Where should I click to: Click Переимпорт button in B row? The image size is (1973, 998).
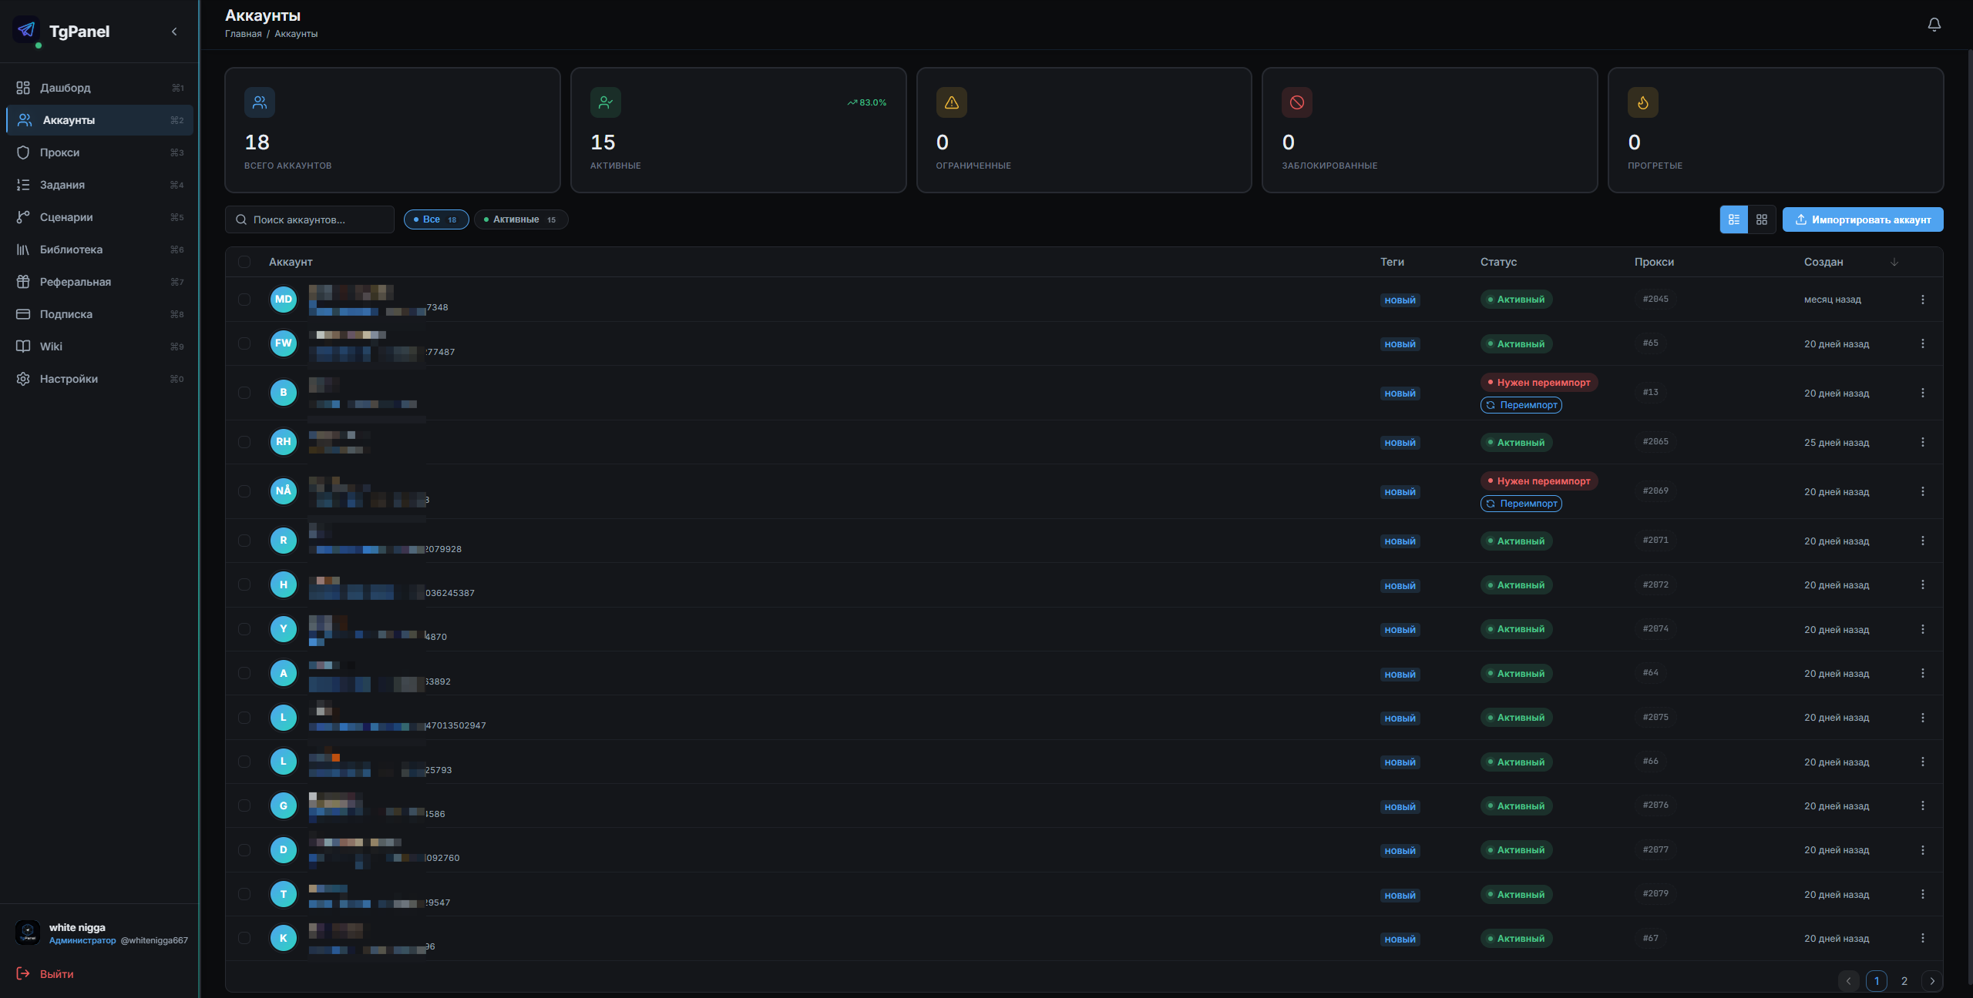point(1521,405)
